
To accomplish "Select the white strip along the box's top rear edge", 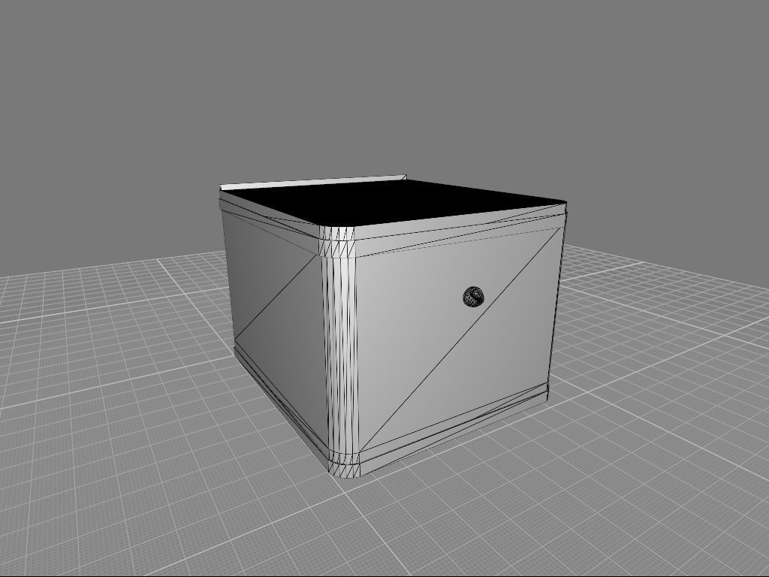I will [x=314, y=183].
